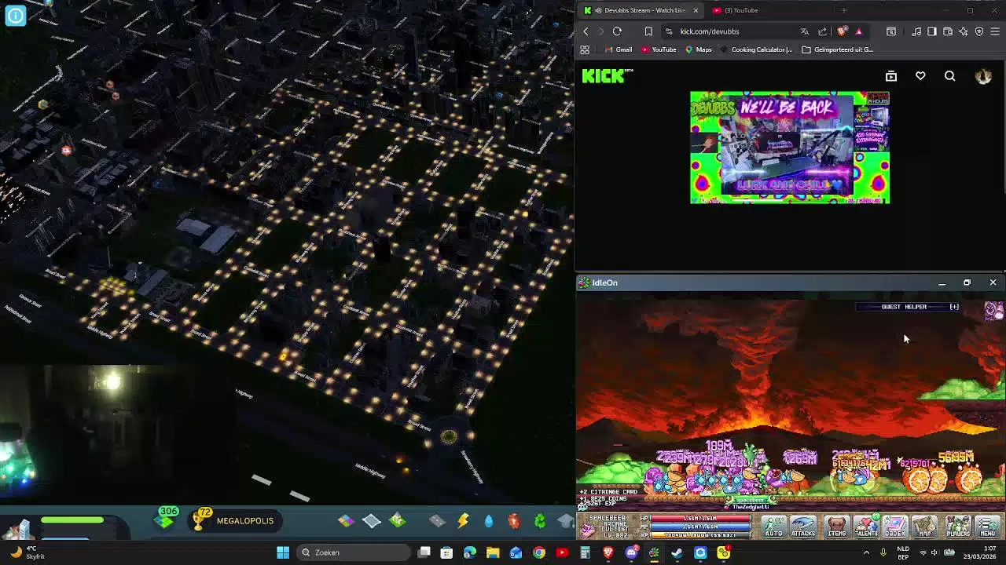Open Leo AI sparkle icon
The image size is (1006, 565).
click(x=963, y=31)
